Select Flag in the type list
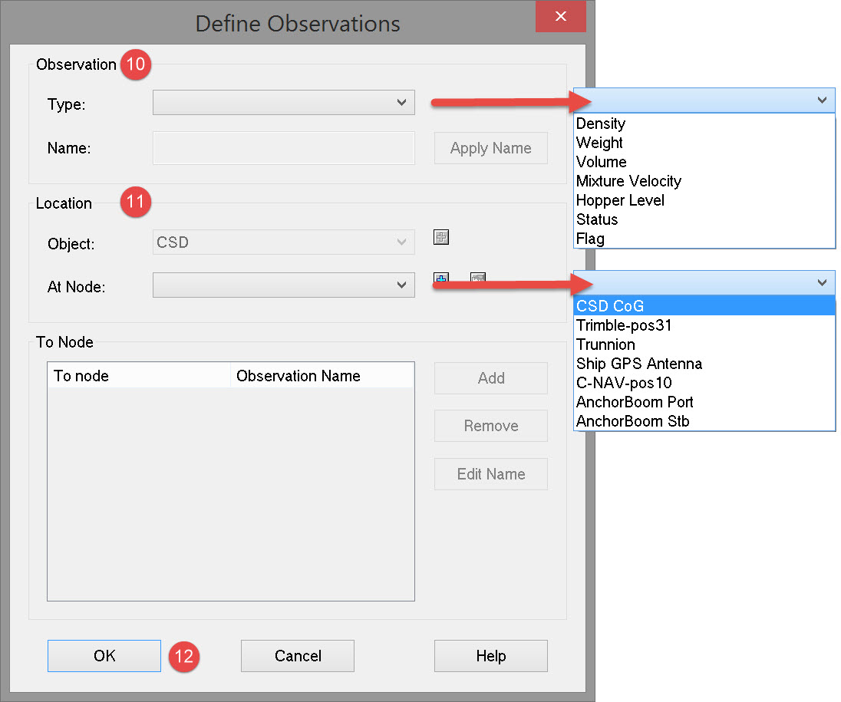841x702 pixels. [x=704, y=239]
